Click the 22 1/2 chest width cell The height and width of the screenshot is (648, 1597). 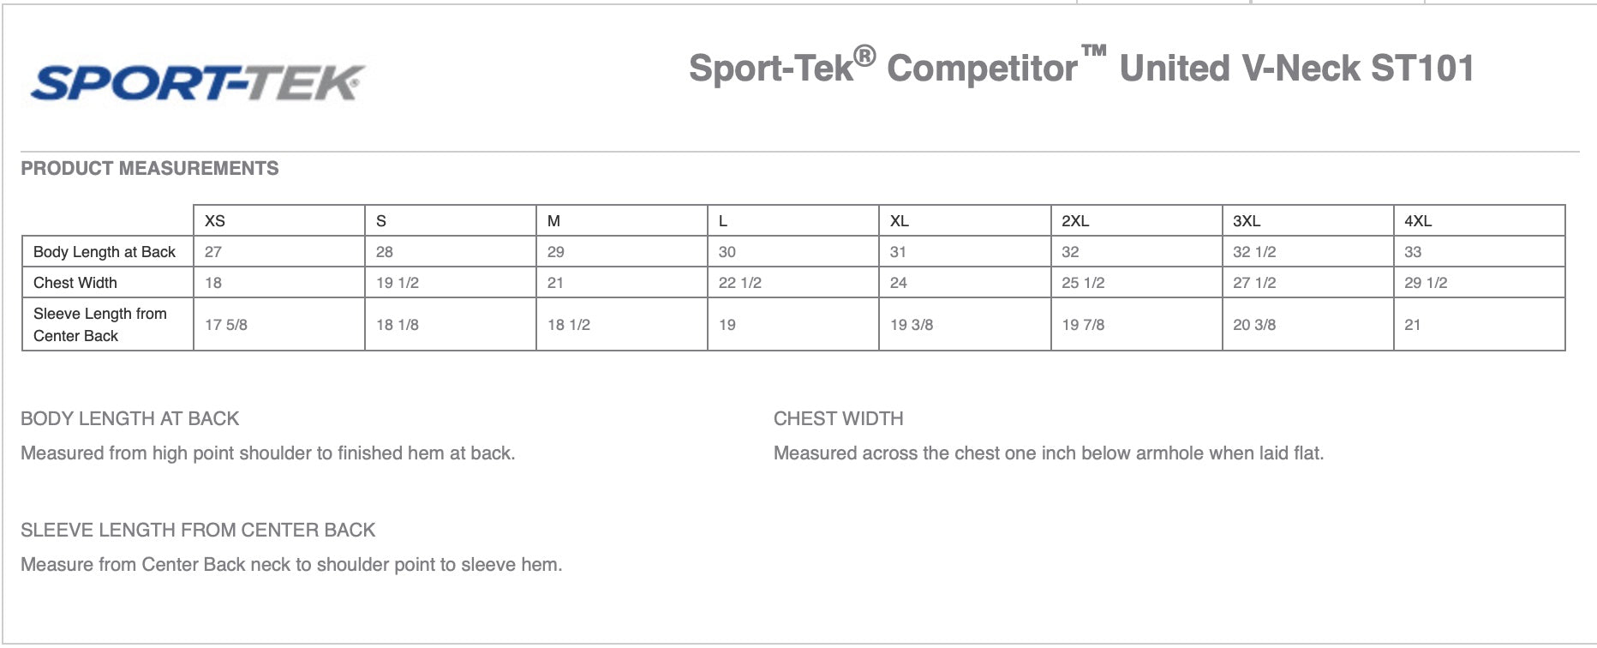740,283
